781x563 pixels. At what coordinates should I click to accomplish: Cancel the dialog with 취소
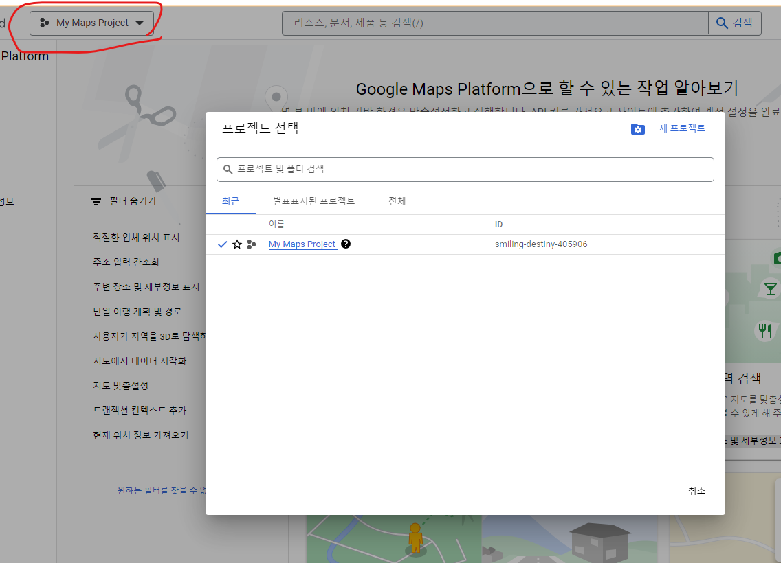click(x=696, y=491)
